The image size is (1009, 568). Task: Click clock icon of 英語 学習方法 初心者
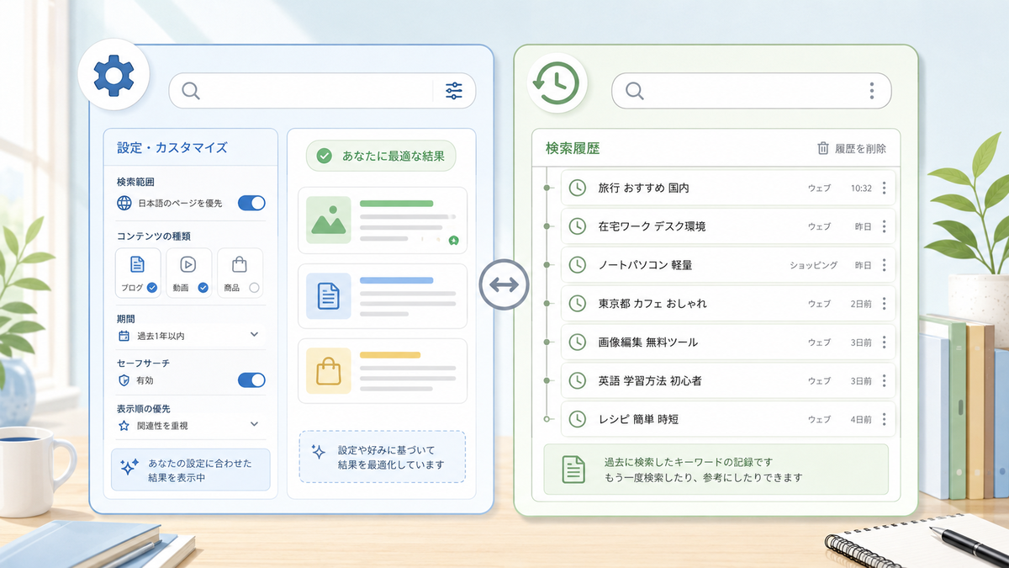tap(577, 380)
